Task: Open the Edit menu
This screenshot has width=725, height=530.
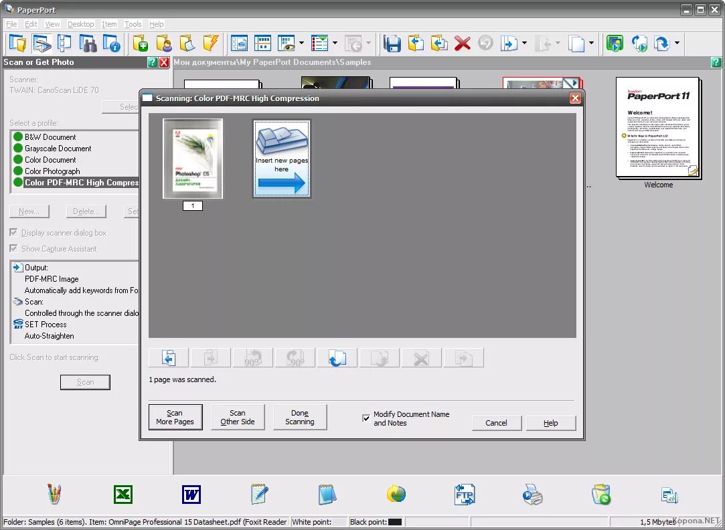Action: pyautogui.click(x=31, y=24)
